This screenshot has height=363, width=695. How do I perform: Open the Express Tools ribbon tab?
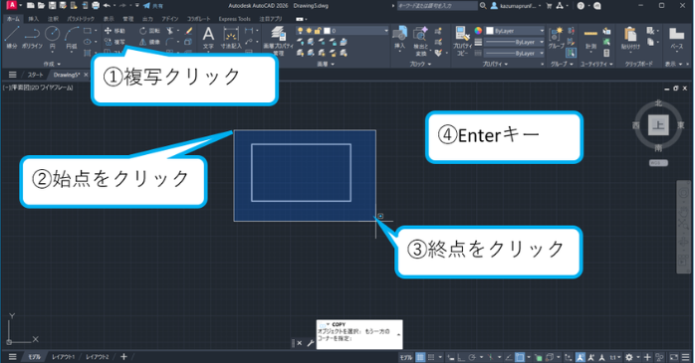coord(234,19)
